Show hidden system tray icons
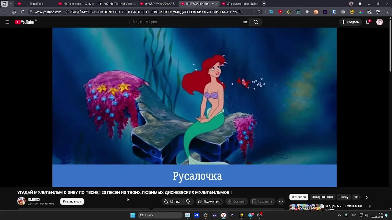The width and height of the screenshot is (392, 220). point(339,215)
